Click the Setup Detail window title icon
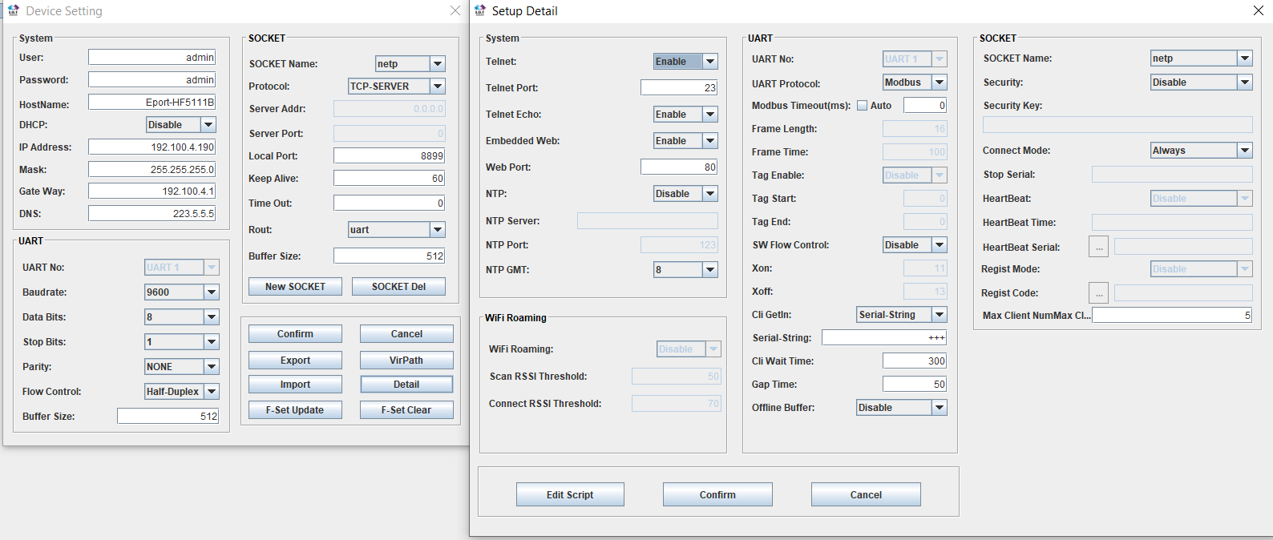 pyautogui.click(x=480, y=10)
